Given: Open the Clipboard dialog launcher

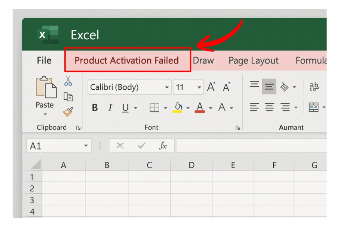Looking at the screenshot, I should (x=78, y=128).
